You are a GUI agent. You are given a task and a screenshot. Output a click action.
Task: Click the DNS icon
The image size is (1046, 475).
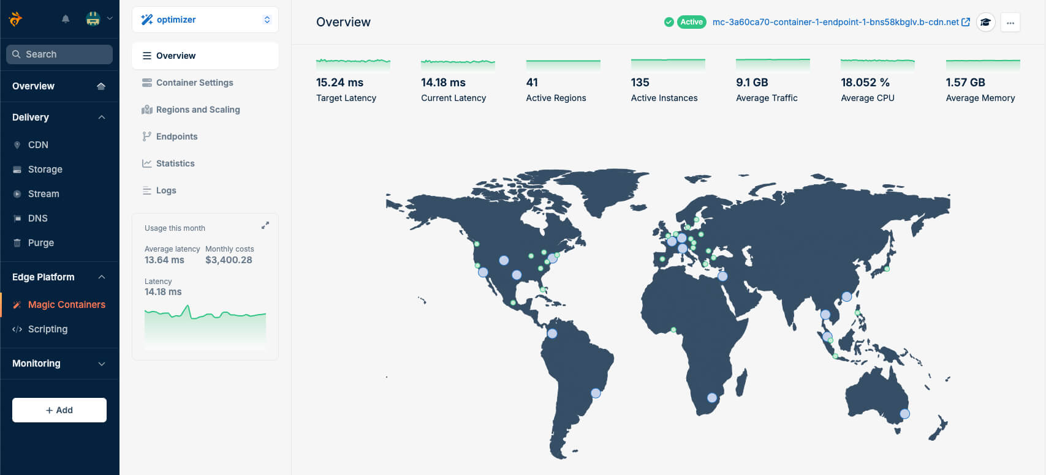coord(17,219)
